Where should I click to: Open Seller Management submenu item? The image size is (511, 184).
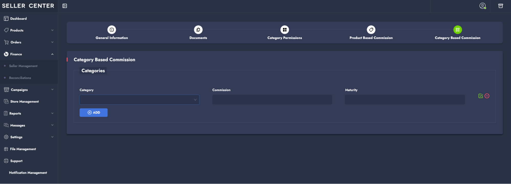click(23, 66)
